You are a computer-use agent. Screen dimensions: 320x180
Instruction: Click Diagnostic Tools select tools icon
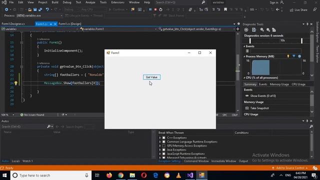pyautogui.click(x=254, y=30)
